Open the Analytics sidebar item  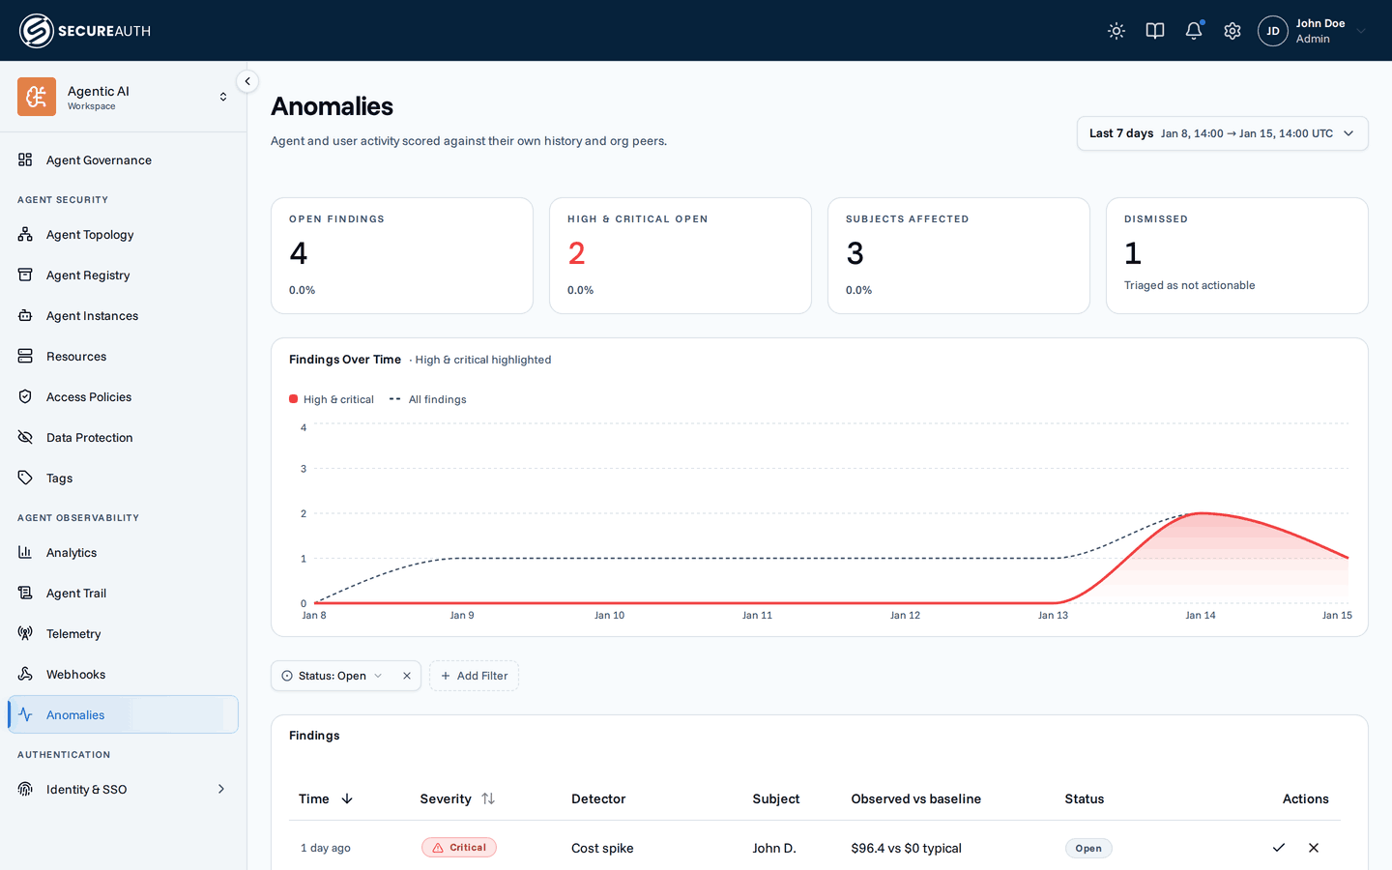coord(123,552)
